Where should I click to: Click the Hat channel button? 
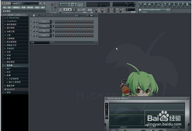[x=44, y=31]
